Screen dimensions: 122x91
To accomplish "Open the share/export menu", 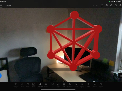I will [102, 5].
